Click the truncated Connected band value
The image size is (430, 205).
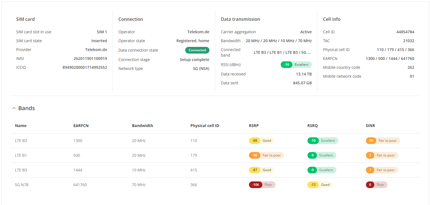(282, 52)
